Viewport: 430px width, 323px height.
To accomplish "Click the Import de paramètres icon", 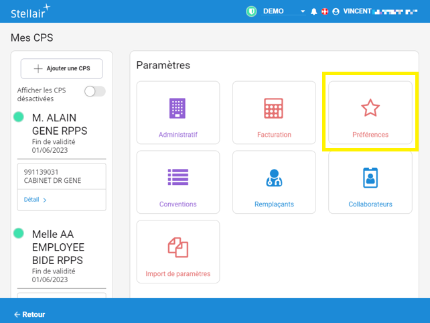I will (x=177, y=247).
